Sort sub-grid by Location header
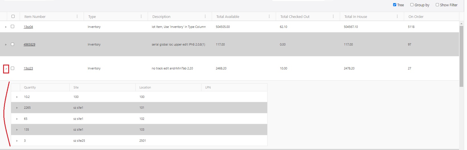This screenshot has height=150, width=467. pos(145,87)
